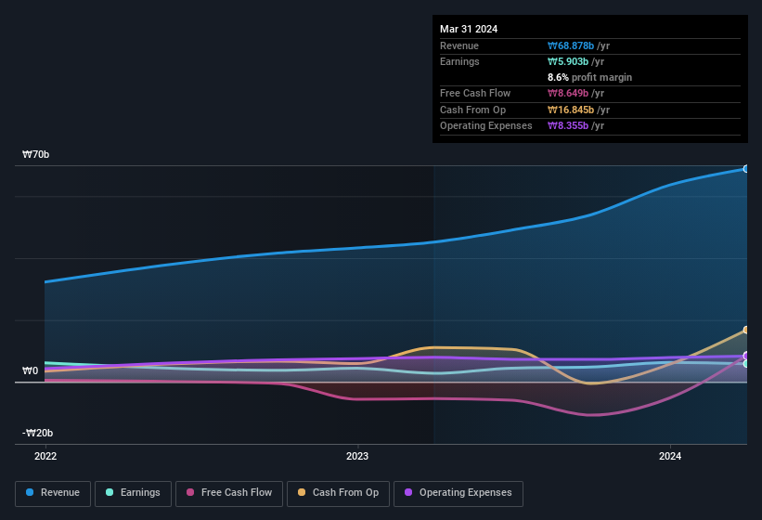This screenshot has width=762, height=520.
Task: Click the Free Cash Flow label in tooltip
Action: coord(475,93)
